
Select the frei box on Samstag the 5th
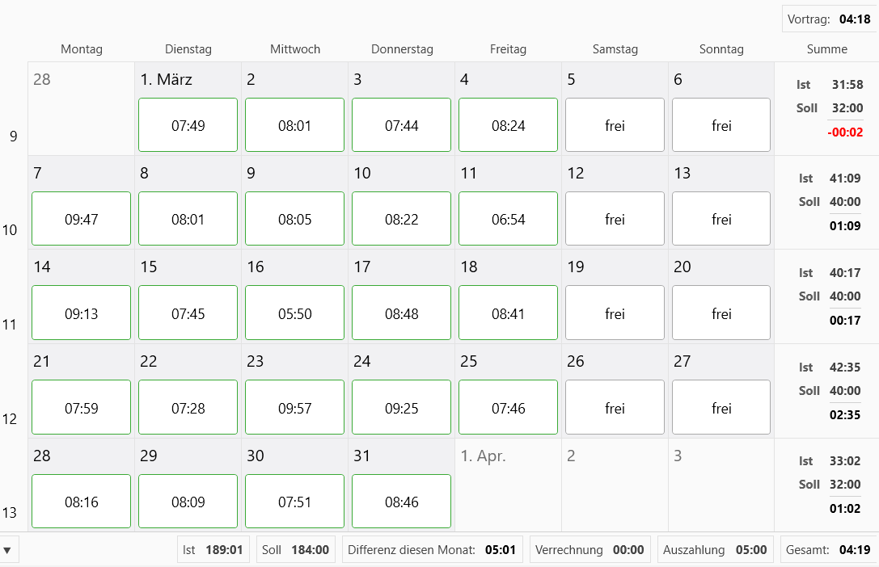(615, 124)
